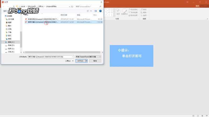Switch to reading view in status bar
Viewport: 209px width, 117px height.
[x=202, y=116]
